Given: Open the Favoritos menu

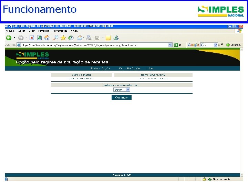Looking at the screenshot, I should click(44, 31).
